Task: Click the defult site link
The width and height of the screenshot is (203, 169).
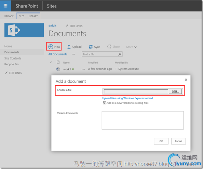Action: 52,26
